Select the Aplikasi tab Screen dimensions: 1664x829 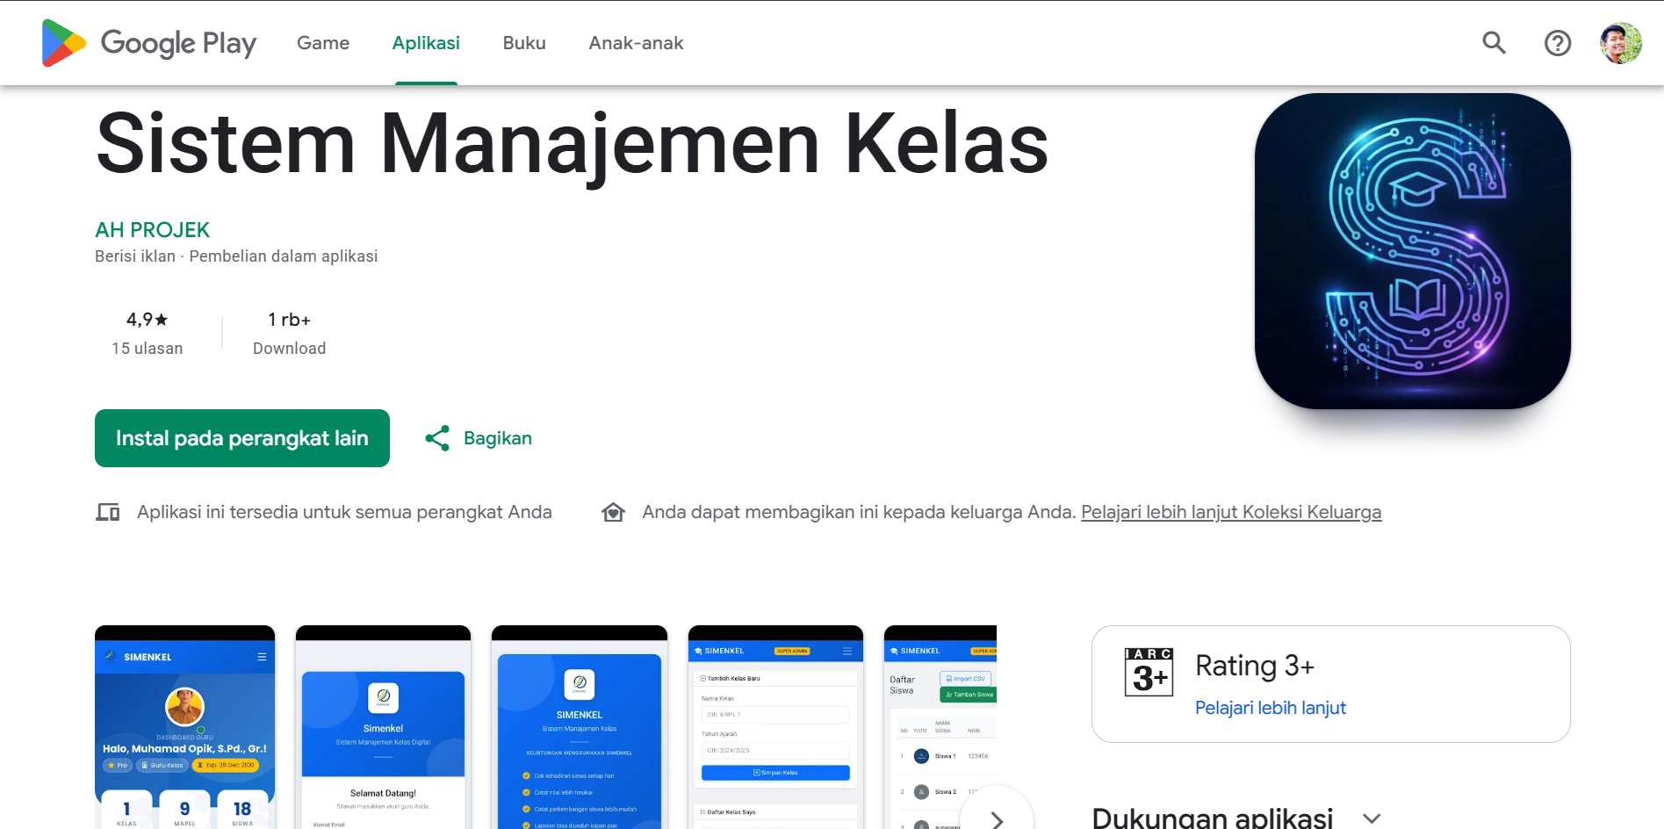click(x=426, y=43)
